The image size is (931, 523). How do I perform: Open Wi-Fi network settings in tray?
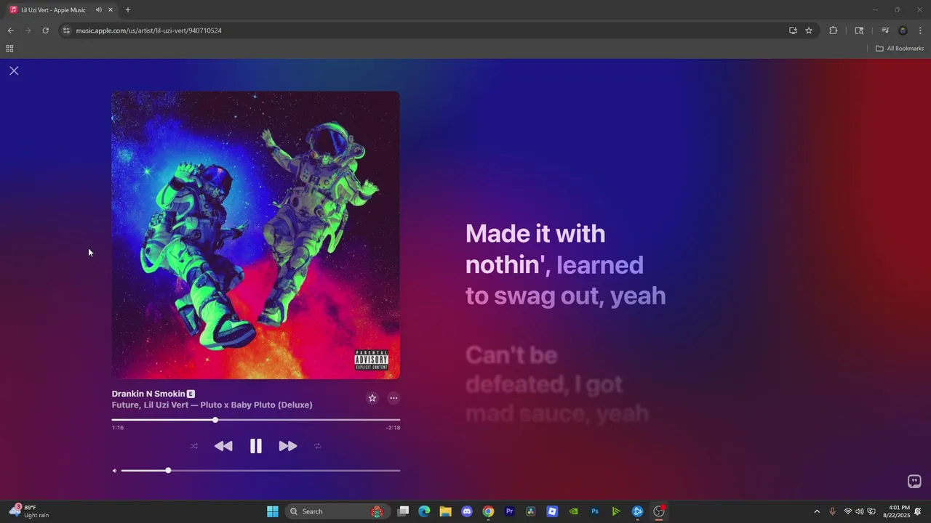coord(848,511)
